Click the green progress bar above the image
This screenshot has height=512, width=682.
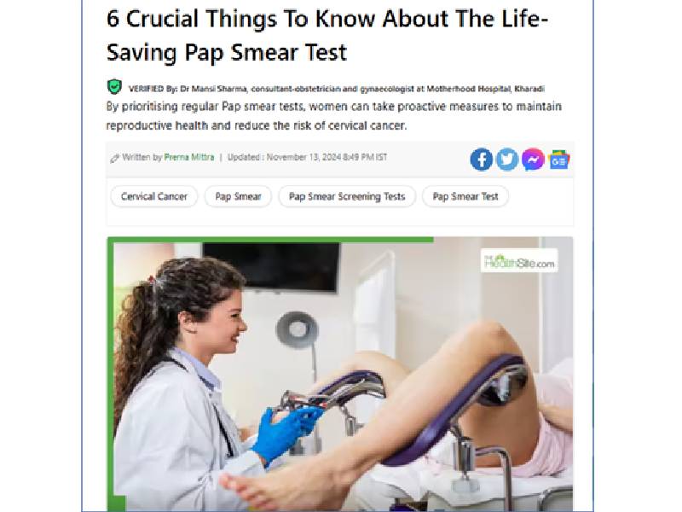270,240
